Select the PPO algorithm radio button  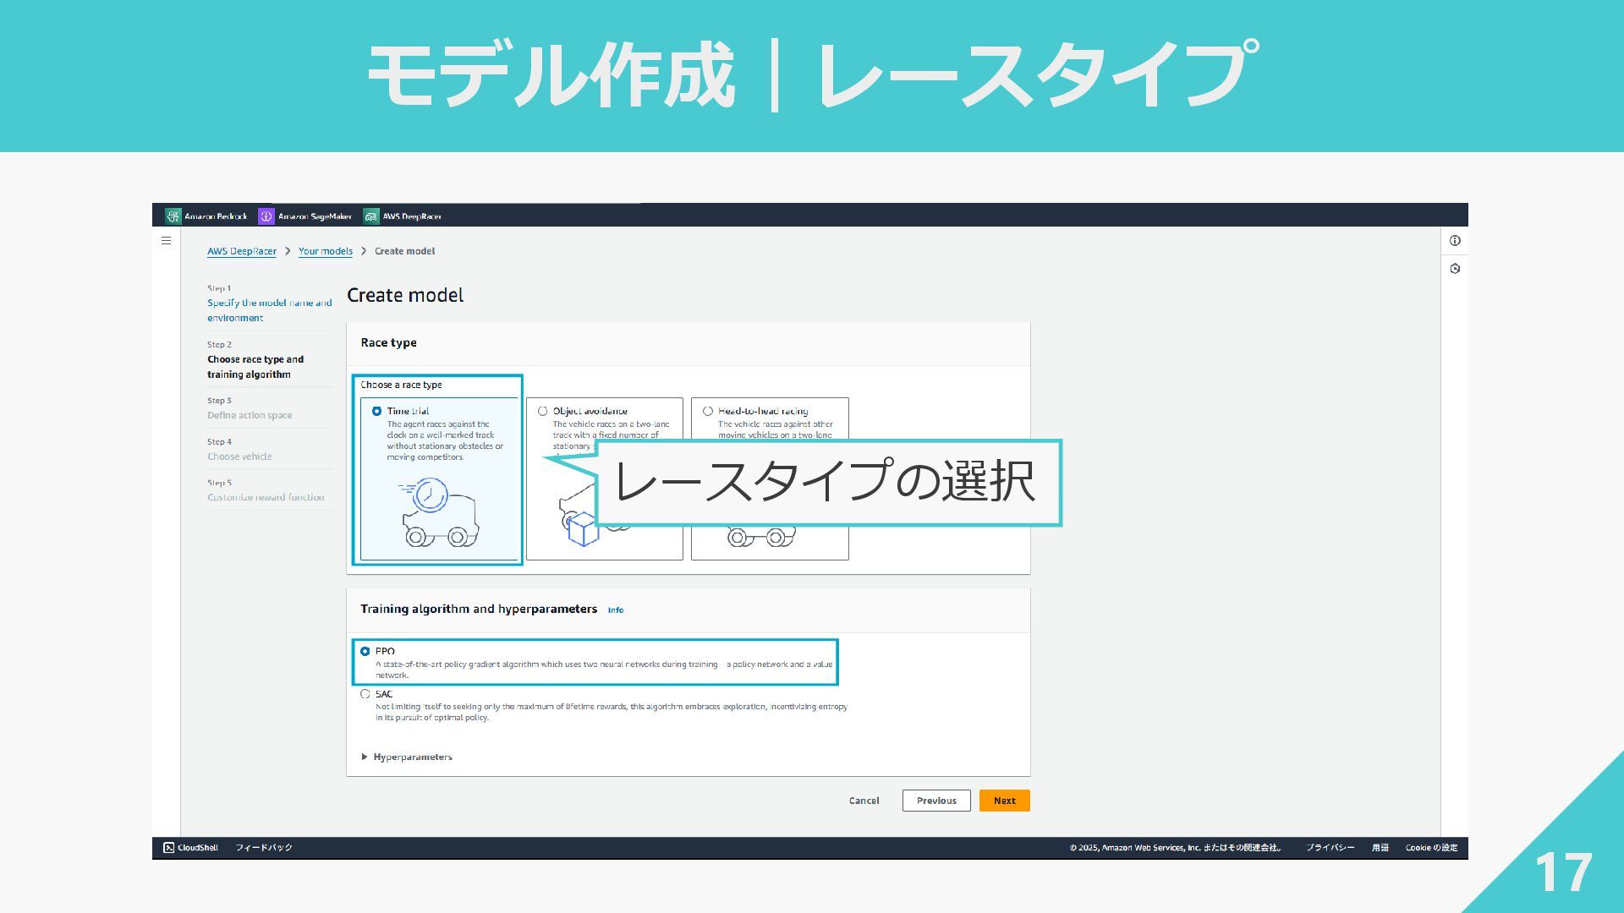[365, 652]
